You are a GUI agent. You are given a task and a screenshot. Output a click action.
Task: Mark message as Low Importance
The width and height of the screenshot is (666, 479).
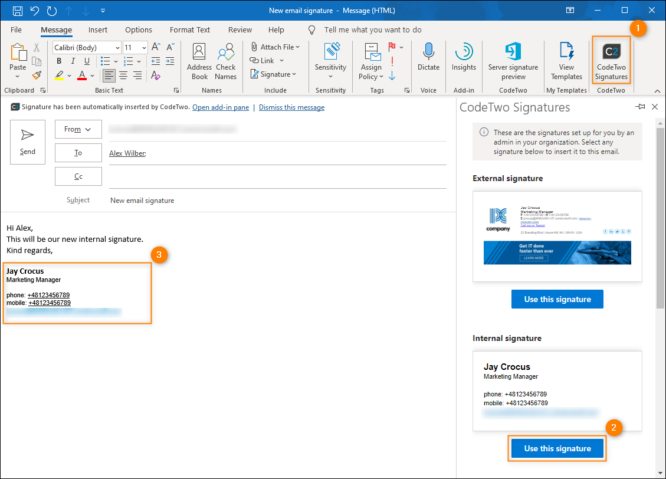[392, 76]
